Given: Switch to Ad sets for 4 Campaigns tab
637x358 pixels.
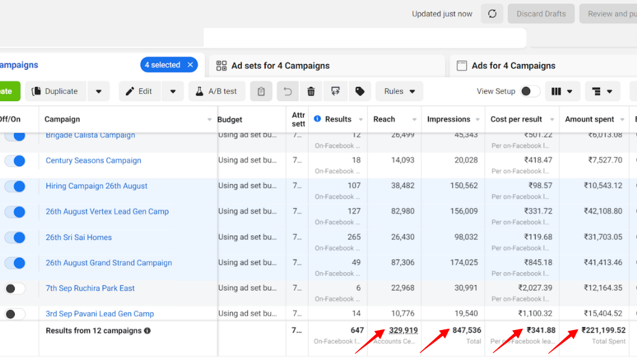Looking at the screenshot, I should point(326,66).
